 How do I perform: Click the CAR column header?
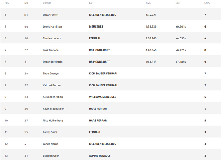91,3
